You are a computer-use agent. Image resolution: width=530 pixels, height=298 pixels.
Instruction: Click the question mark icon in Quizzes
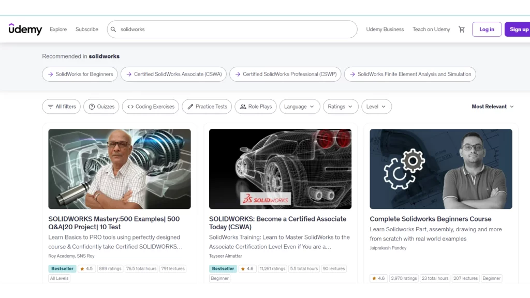coord(92,107)
